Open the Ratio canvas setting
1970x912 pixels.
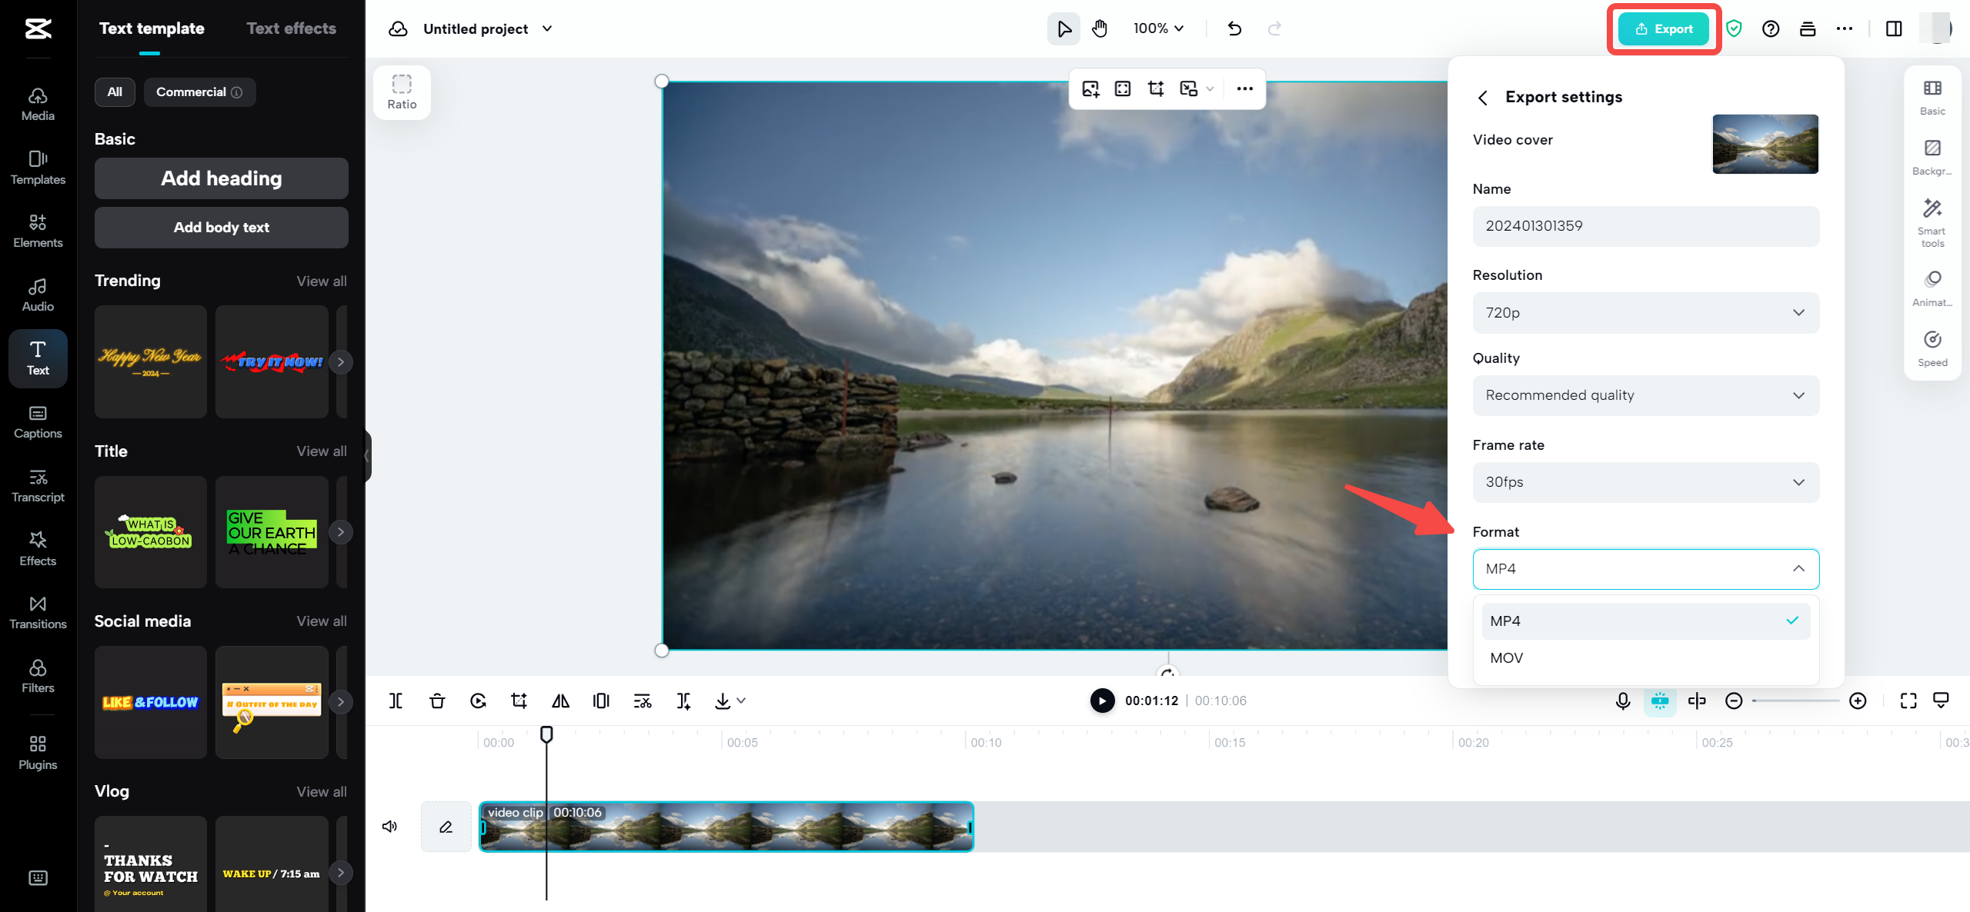(402, 92)
